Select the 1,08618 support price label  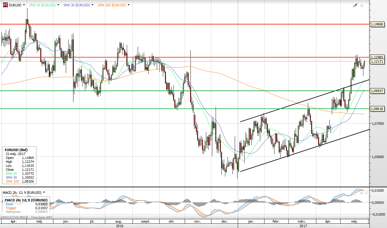coord(377,108)
